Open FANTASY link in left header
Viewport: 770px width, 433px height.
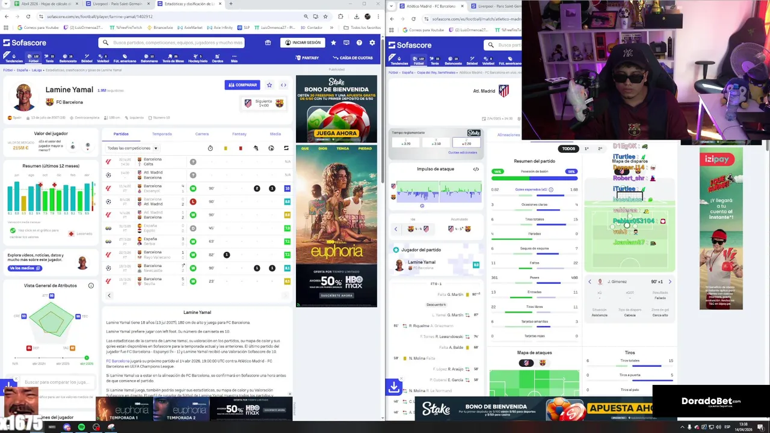click(307, 58)
